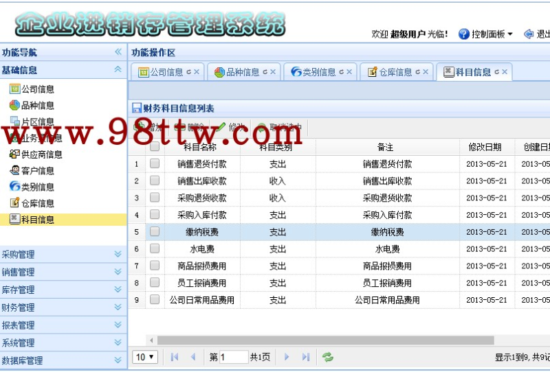Image resolution: width=550 pixels, height=372 pixels.
Task: Go to next page icon
Action: 287,357
